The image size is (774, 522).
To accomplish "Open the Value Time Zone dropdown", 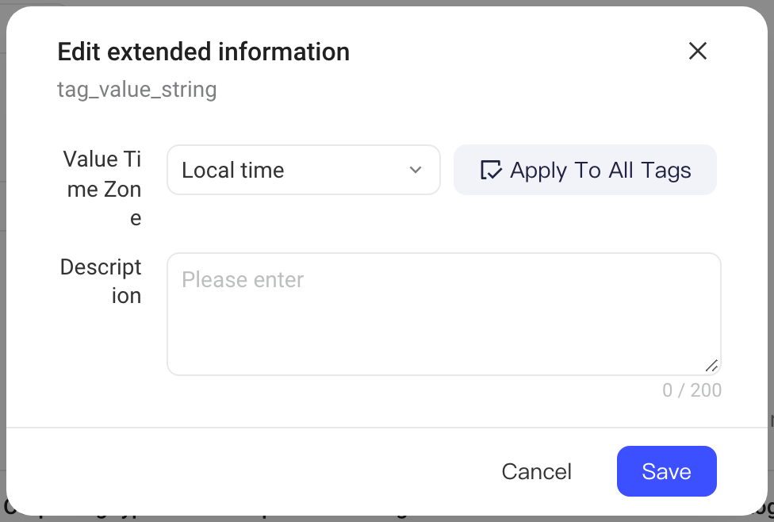I will [x=304, y=170].
